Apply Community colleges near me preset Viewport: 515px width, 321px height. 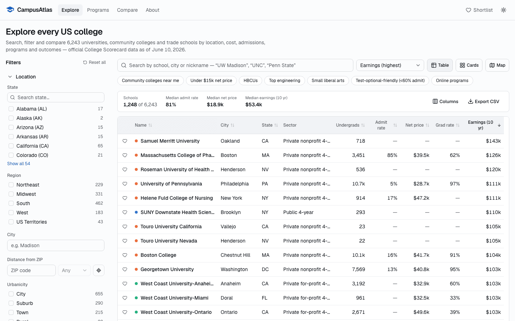[151, 81]
